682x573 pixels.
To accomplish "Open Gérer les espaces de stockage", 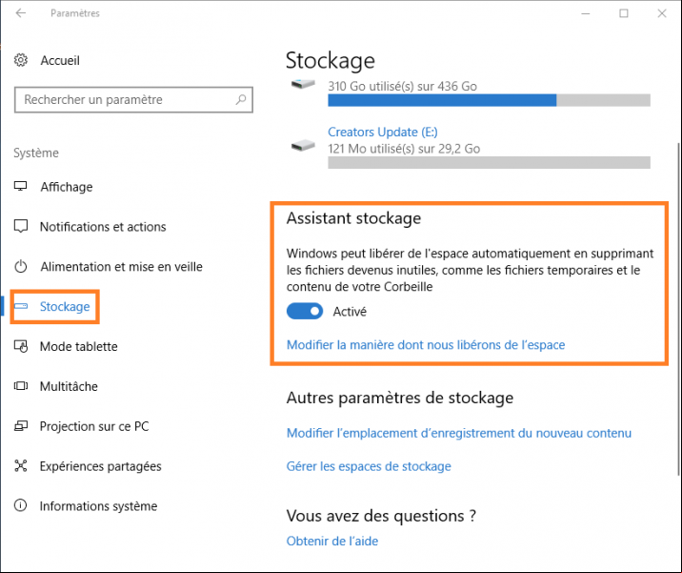I will coord(369,466).
